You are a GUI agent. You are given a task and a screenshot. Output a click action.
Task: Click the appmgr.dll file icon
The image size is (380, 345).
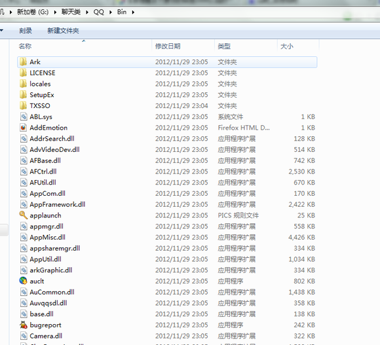[x=24, y=226]
